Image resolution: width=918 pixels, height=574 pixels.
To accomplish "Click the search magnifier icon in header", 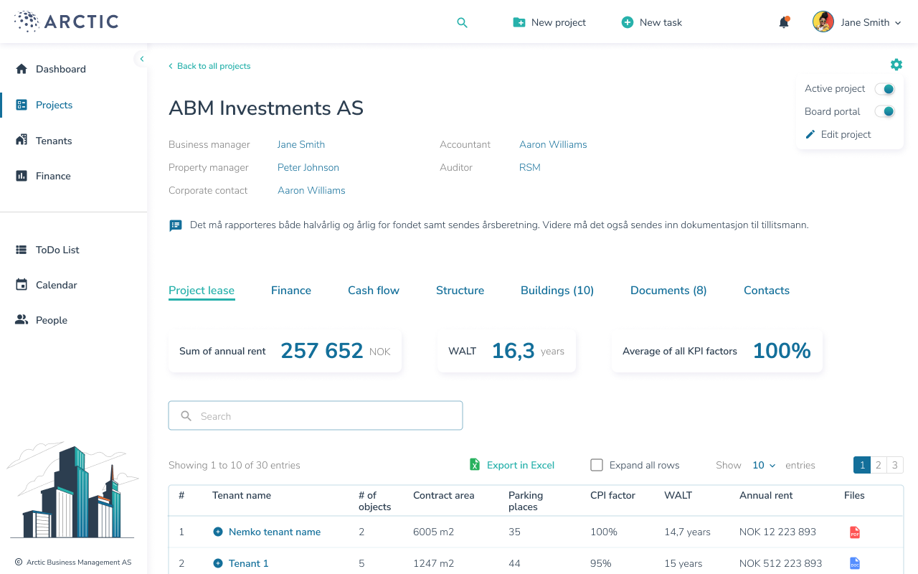I will coord(462,23).
